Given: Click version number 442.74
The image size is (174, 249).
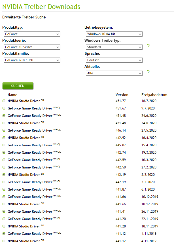Looking at the screenshot, I should [x=120, y=153].
